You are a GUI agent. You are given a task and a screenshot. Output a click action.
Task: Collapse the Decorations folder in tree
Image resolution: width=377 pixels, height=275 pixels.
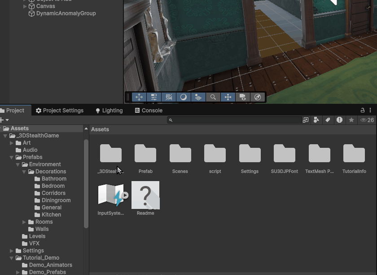(x=25, y=172)
